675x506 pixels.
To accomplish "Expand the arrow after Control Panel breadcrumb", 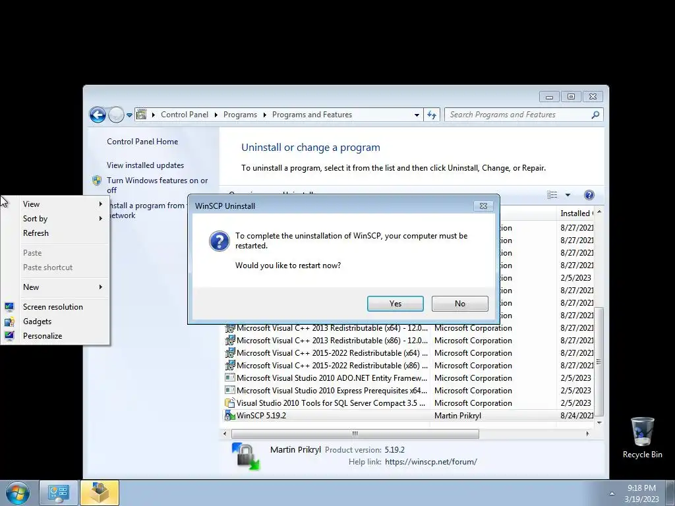I will [x=216, y=115].
